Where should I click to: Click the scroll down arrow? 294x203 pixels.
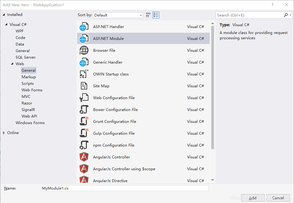212,180
